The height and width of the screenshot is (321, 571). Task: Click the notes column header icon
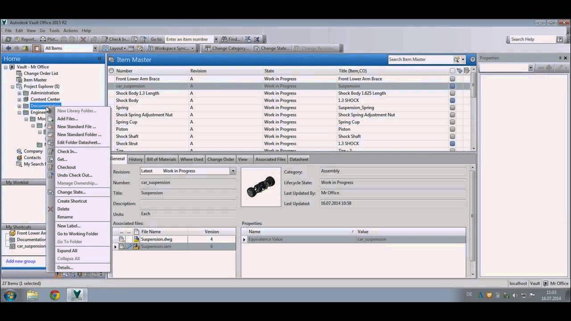pyautogui.click(x=467, y=71)
